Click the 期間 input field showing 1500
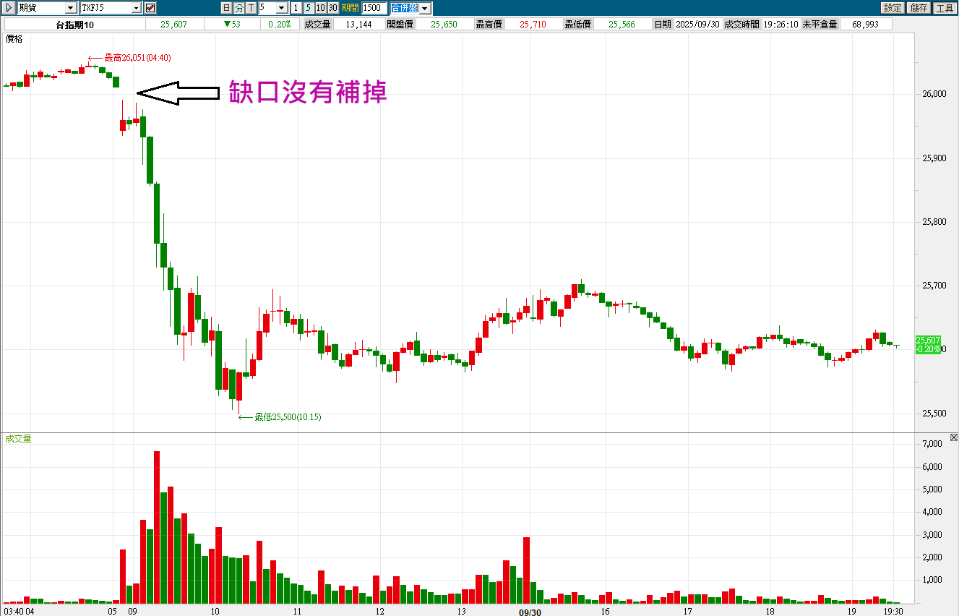 point(374,8)
